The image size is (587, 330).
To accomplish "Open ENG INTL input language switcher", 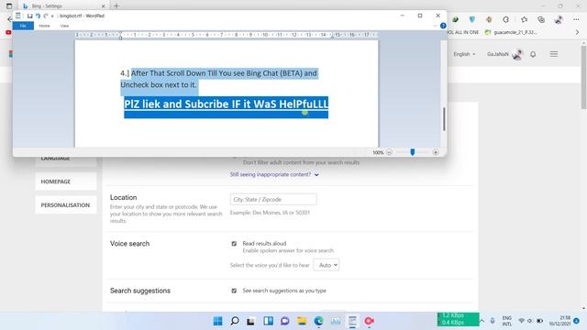I will point(507,321).
